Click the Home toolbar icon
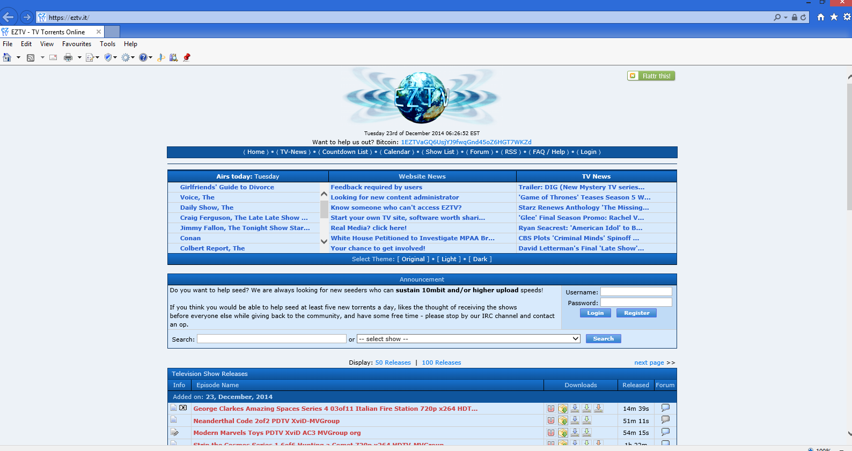This screenshot has height=451, width=852. (x=7, y=57)
